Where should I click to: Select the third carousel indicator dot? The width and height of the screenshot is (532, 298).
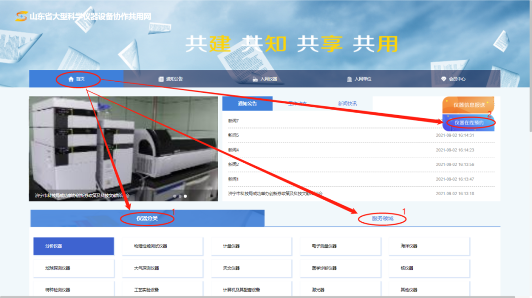[x=185, y=196]
